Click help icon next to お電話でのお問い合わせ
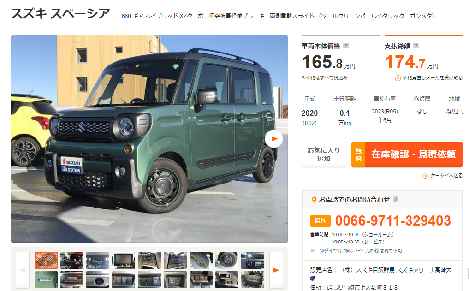The image size is (469, 291). pos(395,199)
